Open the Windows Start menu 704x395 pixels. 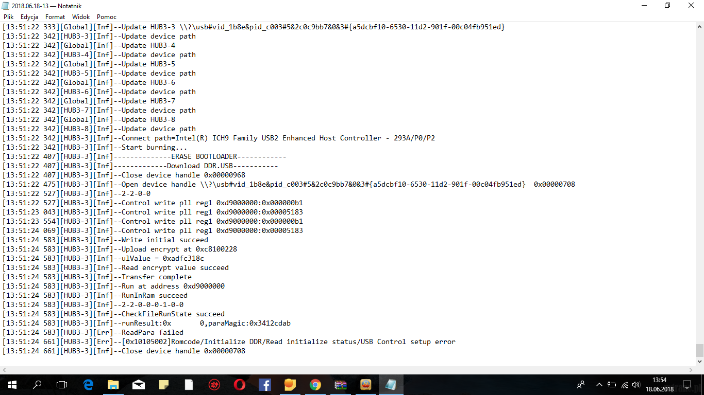tap(12, 385)
